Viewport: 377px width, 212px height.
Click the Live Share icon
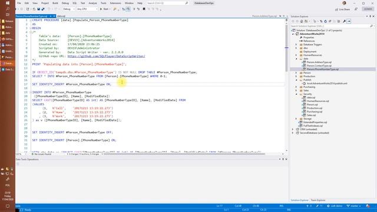(336, 9)
